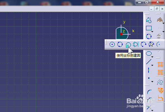Select the Three Point Arc tool
The image size is (165, 112).
(x=143, y=44)
